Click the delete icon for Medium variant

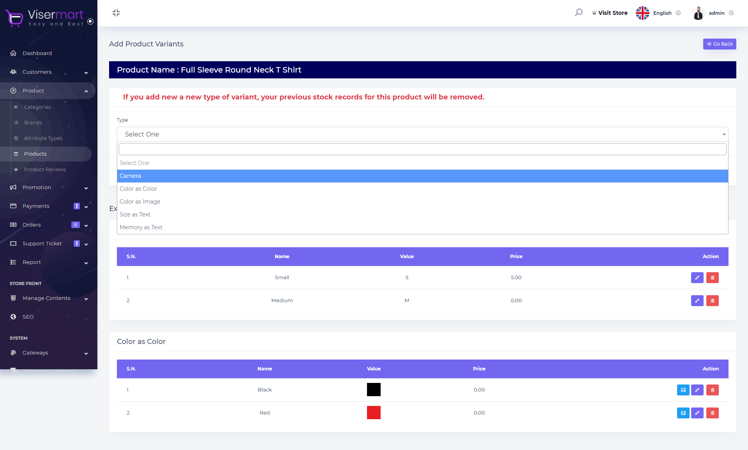(713, 300)
